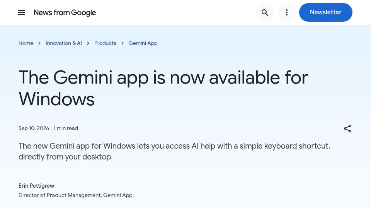
Task: Open the Products breadcrumb link
Action: point(105,43)
